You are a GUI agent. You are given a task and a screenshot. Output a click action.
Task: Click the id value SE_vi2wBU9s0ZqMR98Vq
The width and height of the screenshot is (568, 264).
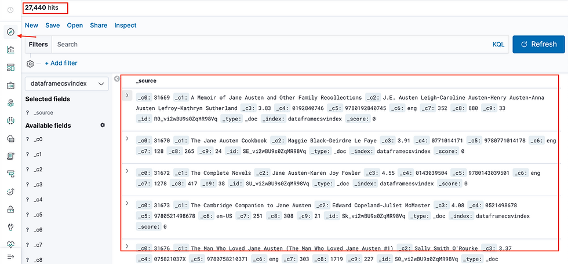tap(274, 151)
